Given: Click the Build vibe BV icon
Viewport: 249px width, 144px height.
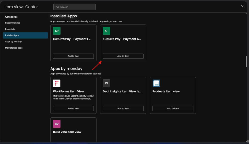Looking at the screenshot, I should point(57,124).
